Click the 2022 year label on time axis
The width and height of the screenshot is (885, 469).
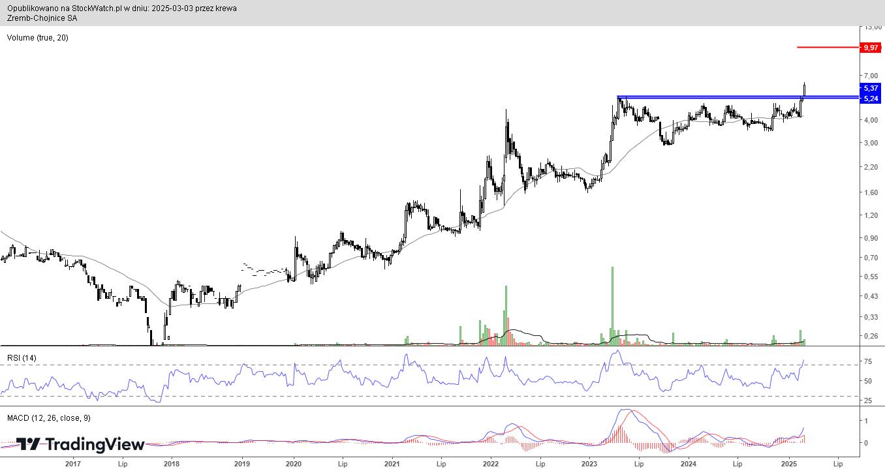(x=491, y=464)
